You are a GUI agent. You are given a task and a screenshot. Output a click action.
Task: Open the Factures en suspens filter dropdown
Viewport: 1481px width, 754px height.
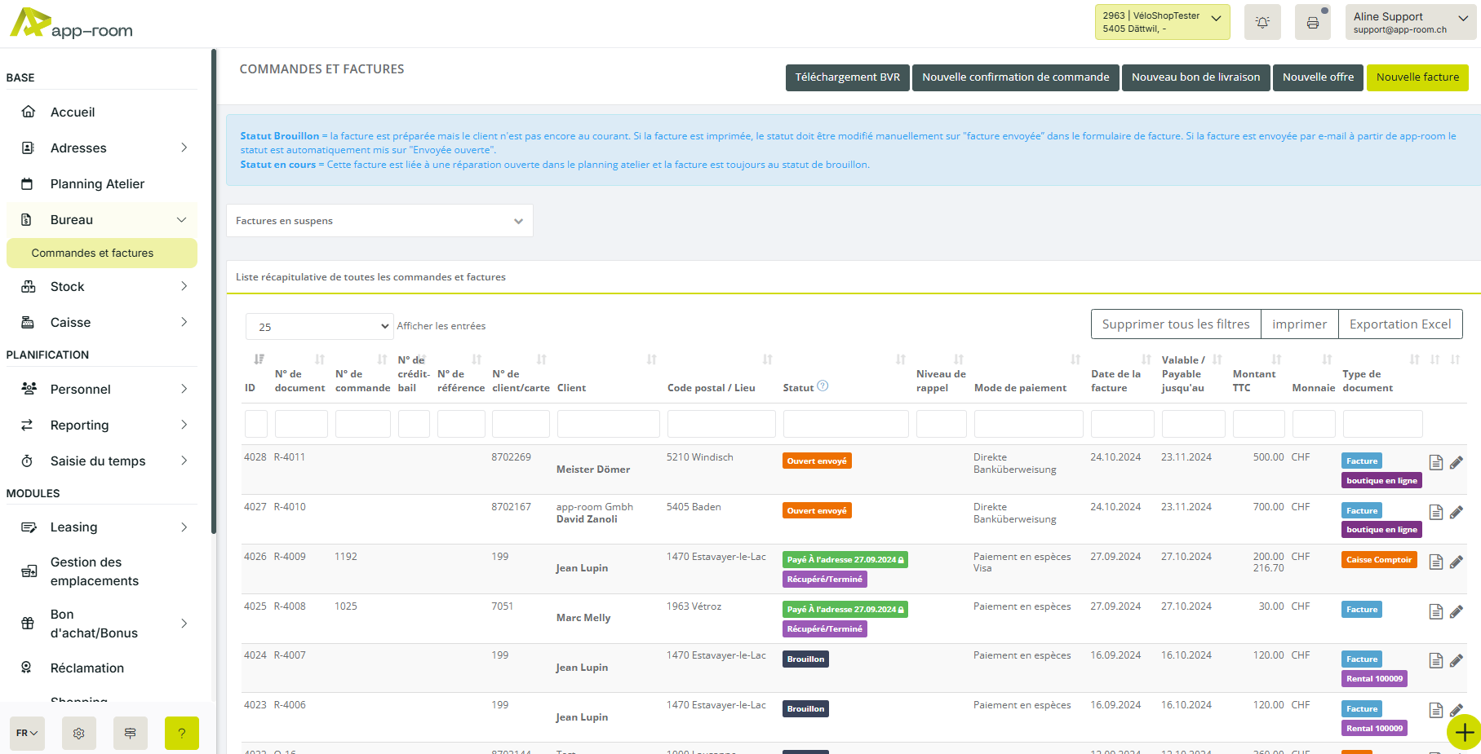(379, 221)
